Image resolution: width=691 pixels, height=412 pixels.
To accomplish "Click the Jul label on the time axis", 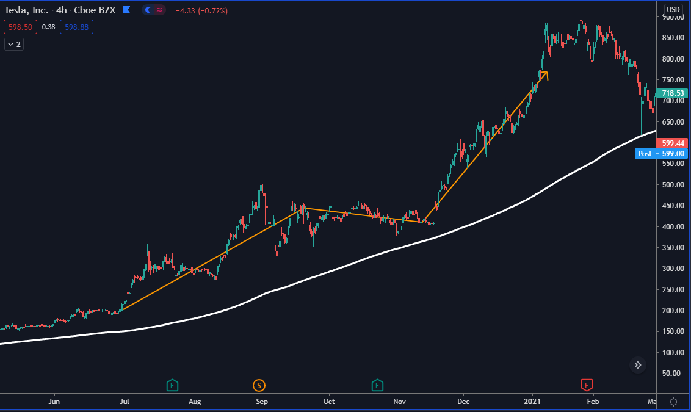I will click(x=125, y=402).
